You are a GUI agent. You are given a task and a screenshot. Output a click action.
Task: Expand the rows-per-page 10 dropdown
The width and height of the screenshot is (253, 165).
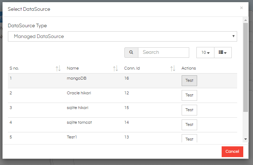pyautogui.click(x=205, y=52)
